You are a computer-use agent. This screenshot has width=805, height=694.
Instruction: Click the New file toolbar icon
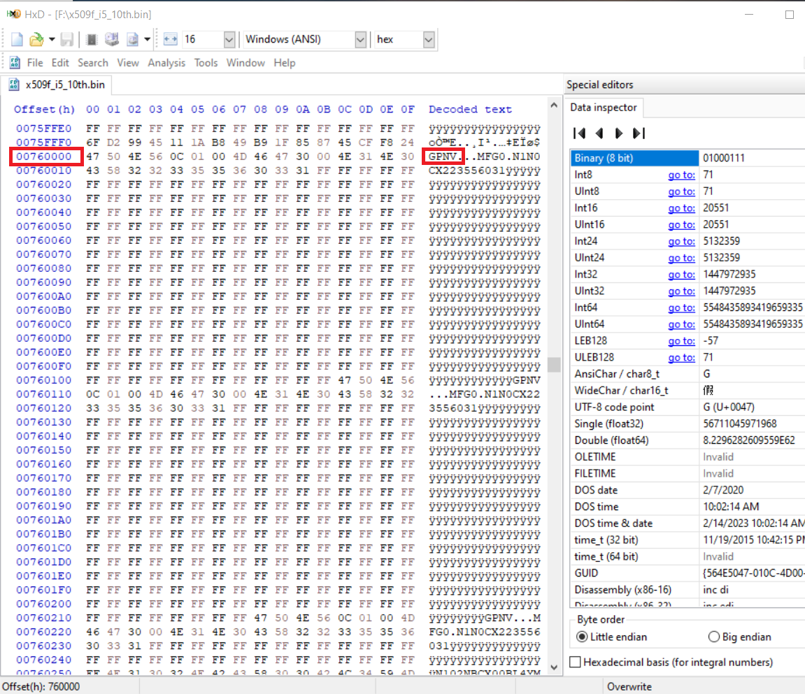pyautogui.click(x=17, y=40)
